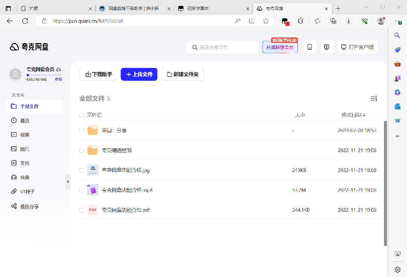407x277 pixels.
Task: Open the collections icon in toolbar
Action: click(x=333, y=21)
